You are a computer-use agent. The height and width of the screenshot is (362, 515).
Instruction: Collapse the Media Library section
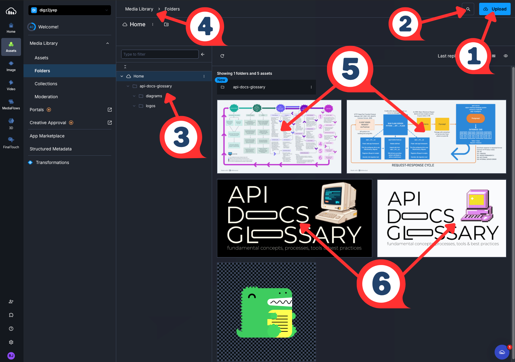108,43
